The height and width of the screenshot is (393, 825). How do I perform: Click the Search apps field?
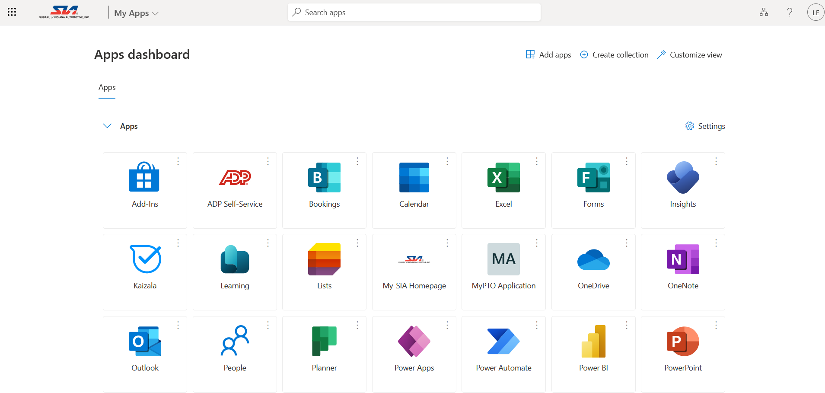[x=414, y=13]
